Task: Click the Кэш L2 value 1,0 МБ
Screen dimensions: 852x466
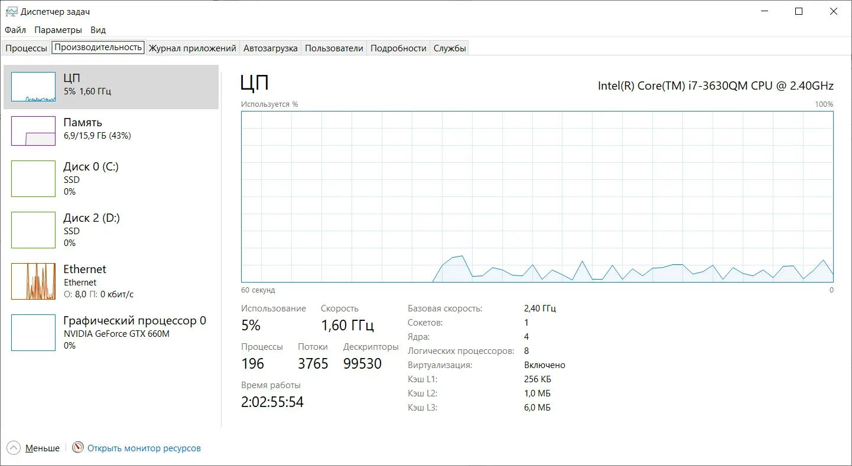Action: click(x=538, y=393)
